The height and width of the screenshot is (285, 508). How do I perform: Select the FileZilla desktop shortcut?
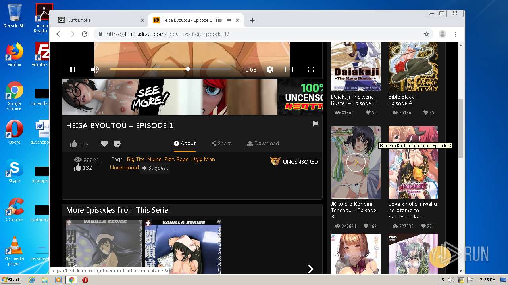pyautogui.click(x=41, y=55)
